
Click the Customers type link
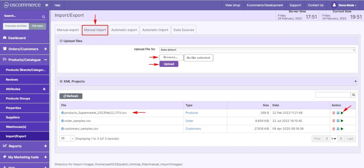[x=193, y=129]
